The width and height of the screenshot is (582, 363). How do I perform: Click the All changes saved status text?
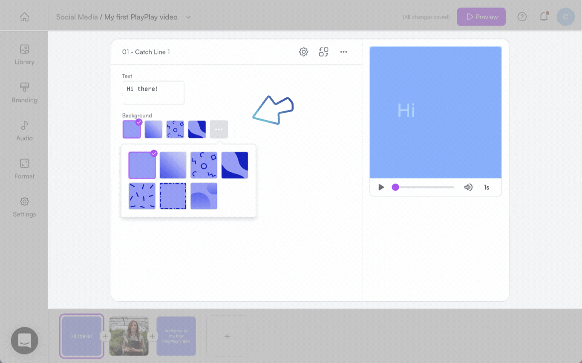426,17
